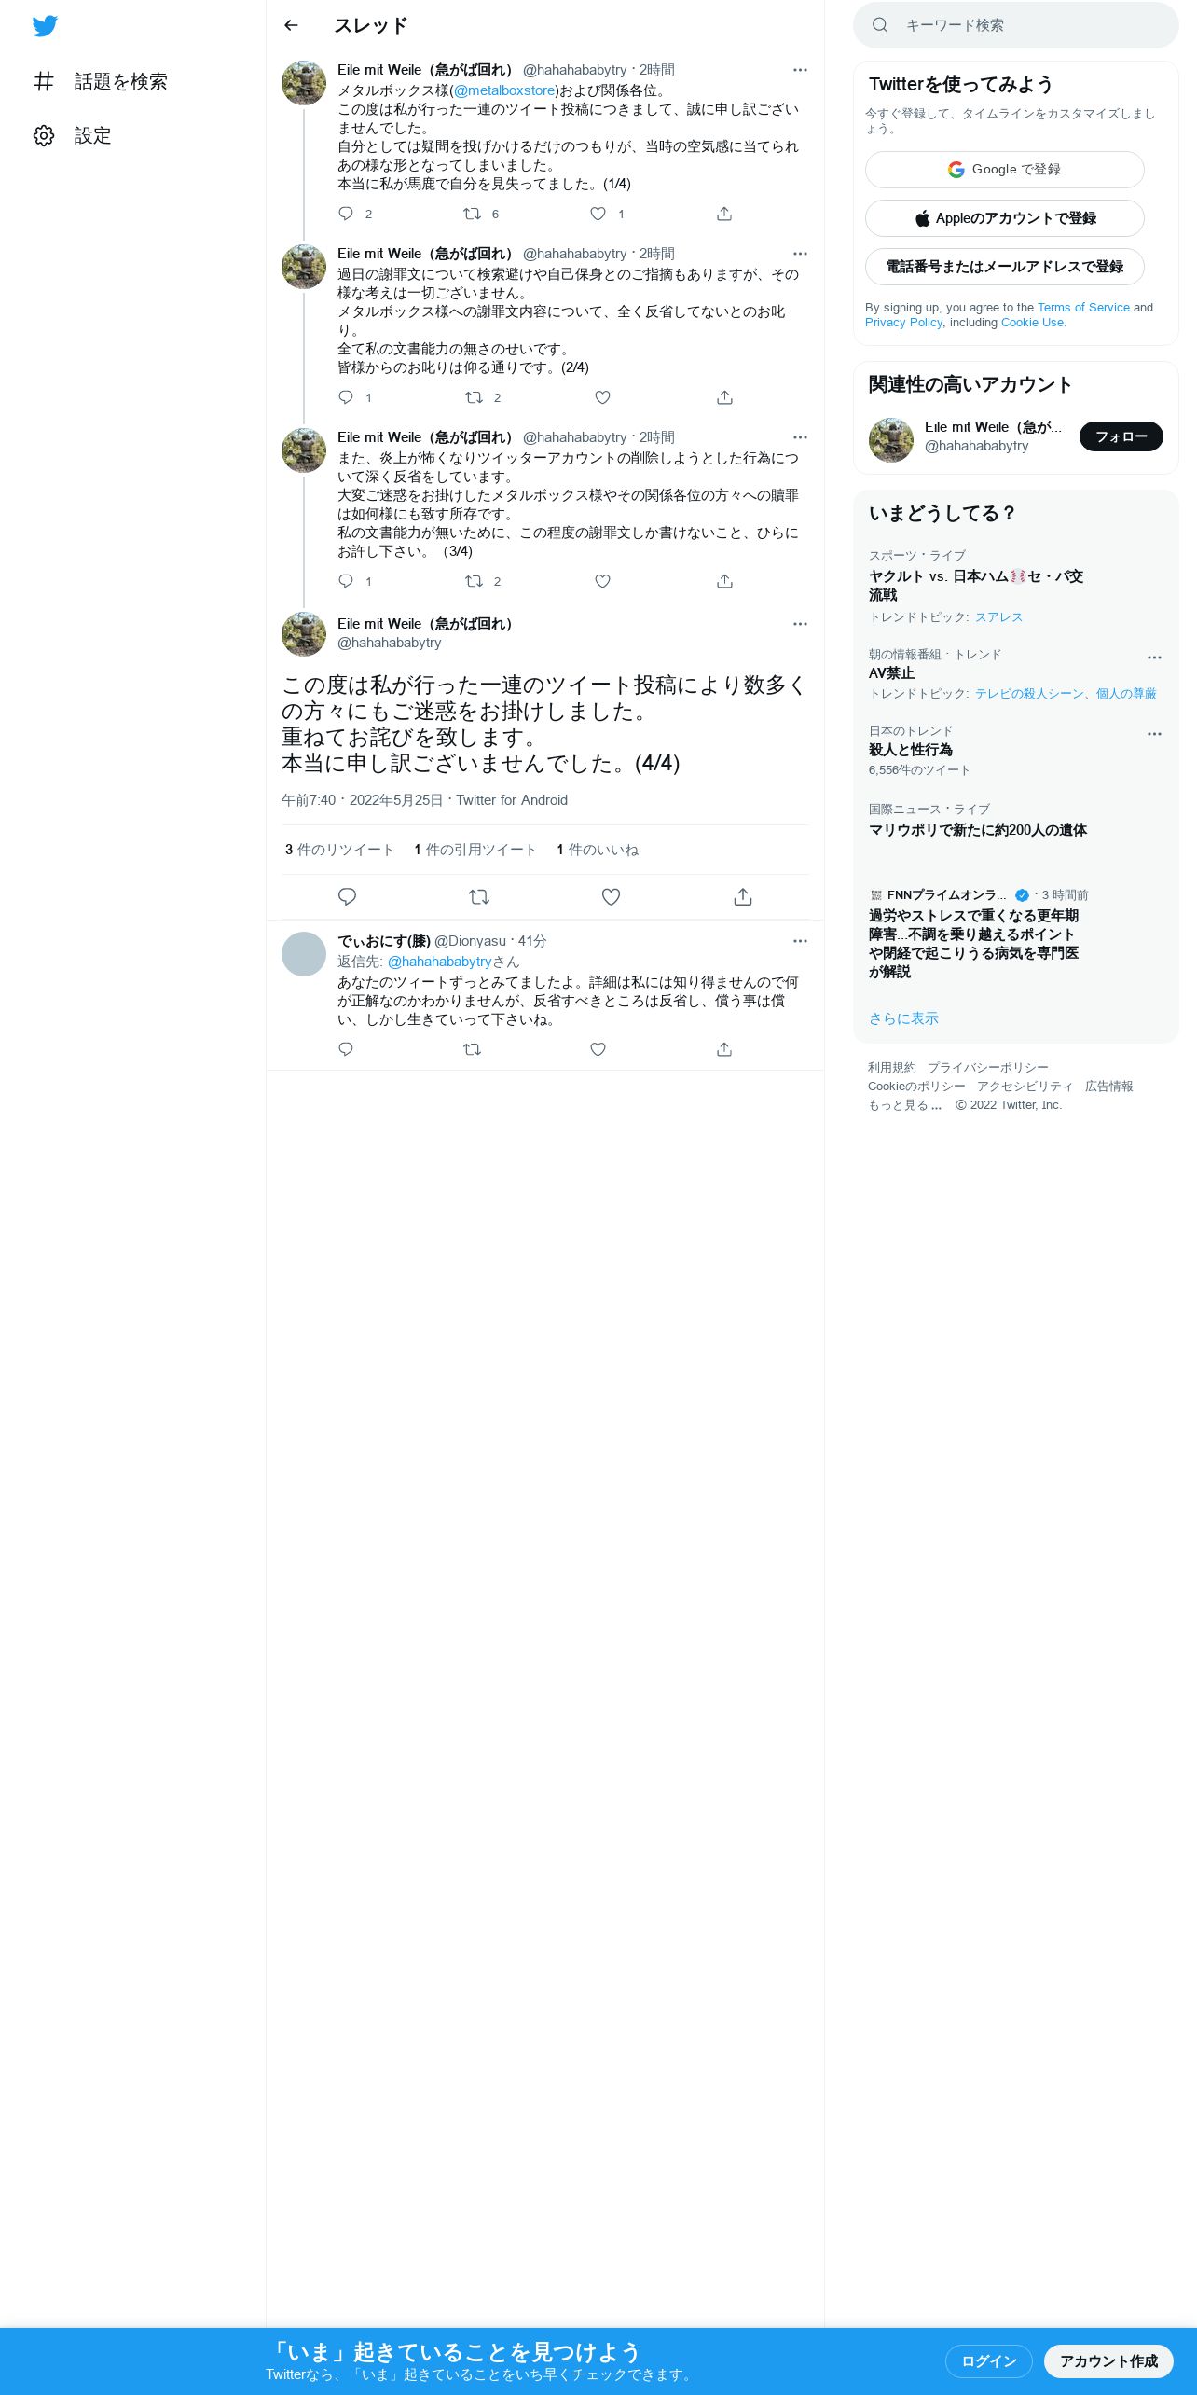Share the main (4/4) tweet
This screenshot has height=2395, width=1197.
tap(743, 896)
